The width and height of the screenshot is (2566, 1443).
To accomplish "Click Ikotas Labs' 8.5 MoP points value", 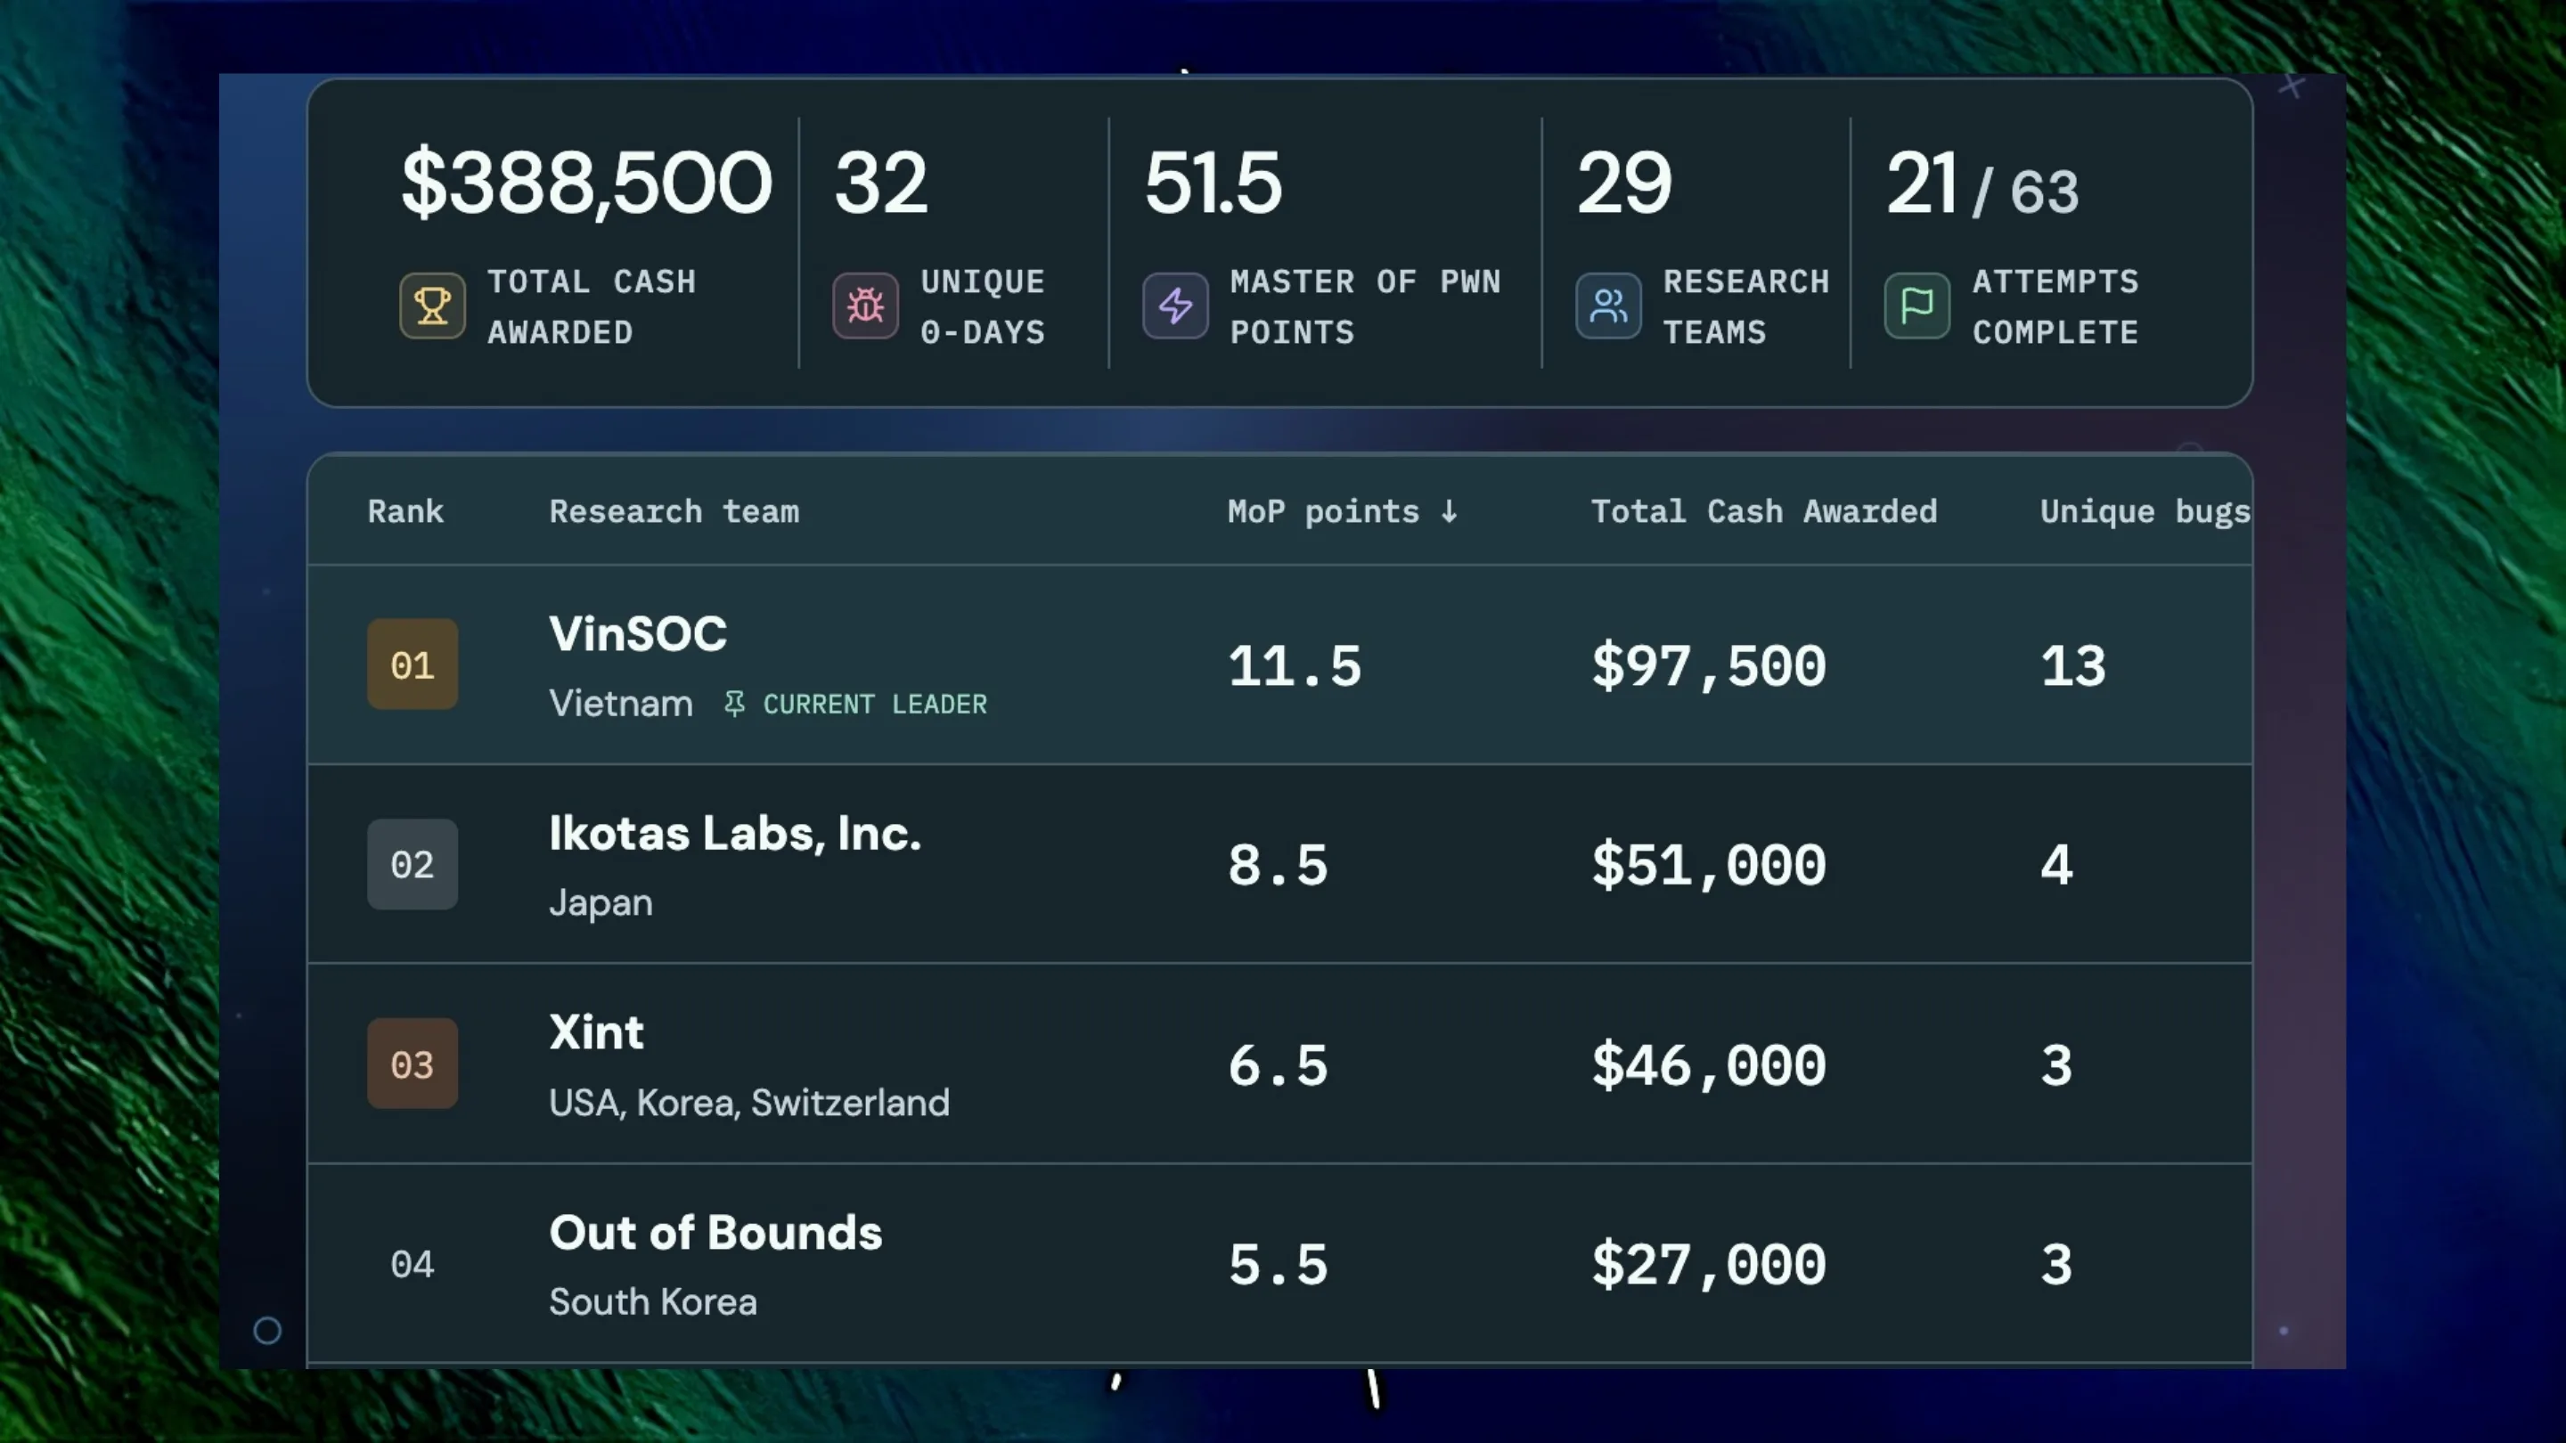I will point(1278,866).
